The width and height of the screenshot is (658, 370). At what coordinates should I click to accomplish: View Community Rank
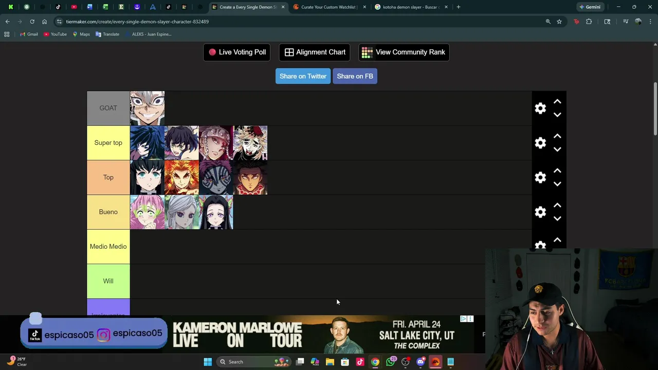pyautogui.click(x=404, y=52)
